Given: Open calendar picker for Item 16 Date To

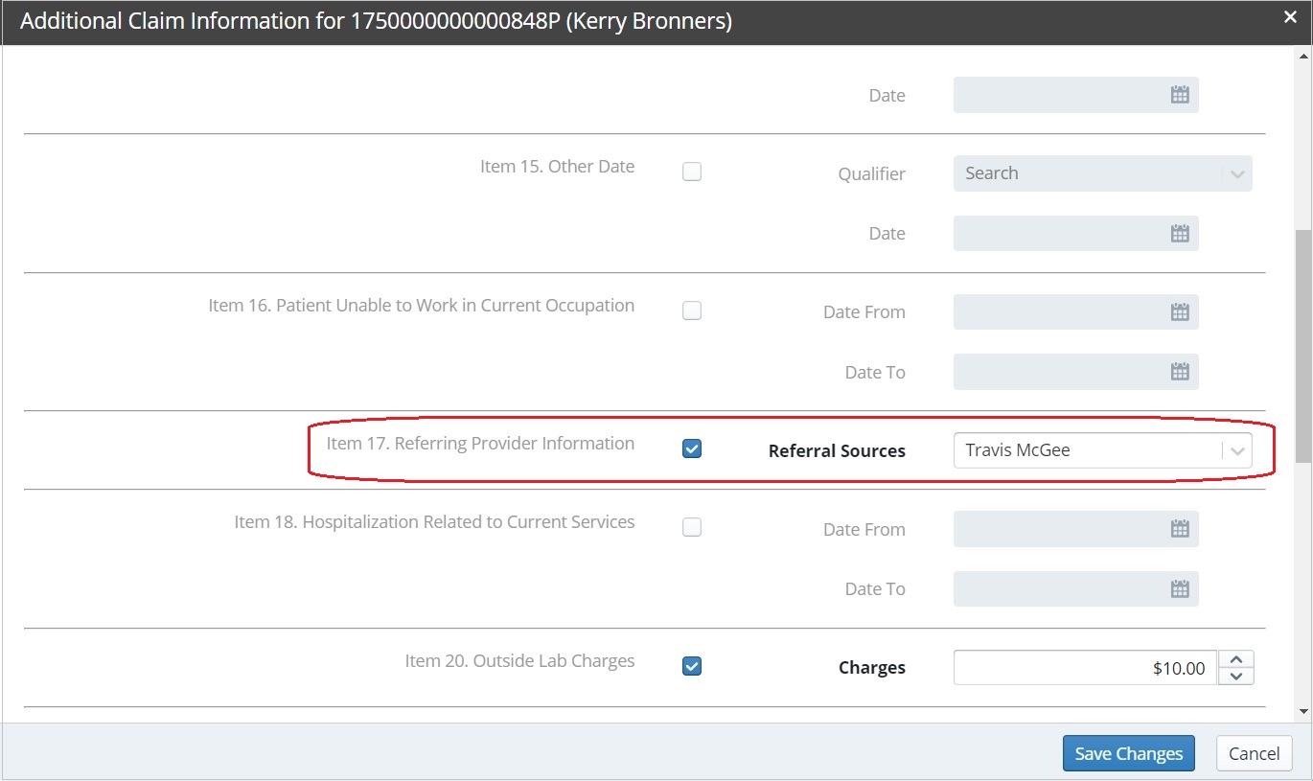Looking at the screenshot, I should [1180, 373].
